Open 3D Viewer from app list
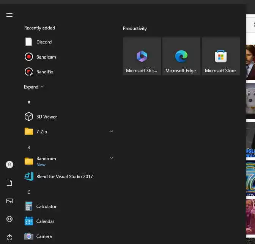The height and width of the screenshot is (244, 255). click(x=47, y=117)
